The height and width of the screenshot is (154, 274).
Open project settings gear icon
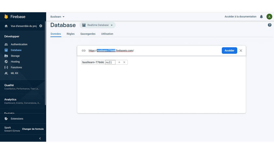point(41,26)
